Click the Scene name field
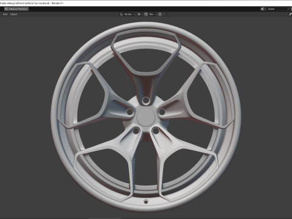This screenshot has height=219, width=292. point(277,9)
